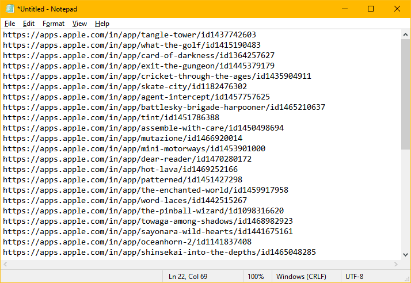411x283 pixels.
Task: Click the tangle-tower URL line
Action: coord(130,35)
